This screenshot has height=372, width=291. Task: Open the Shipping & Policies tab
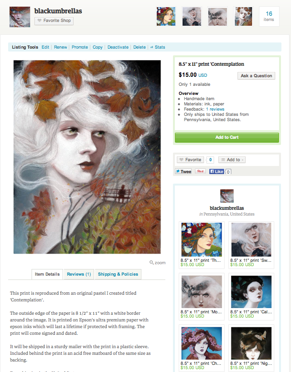[x=118, y=274]
